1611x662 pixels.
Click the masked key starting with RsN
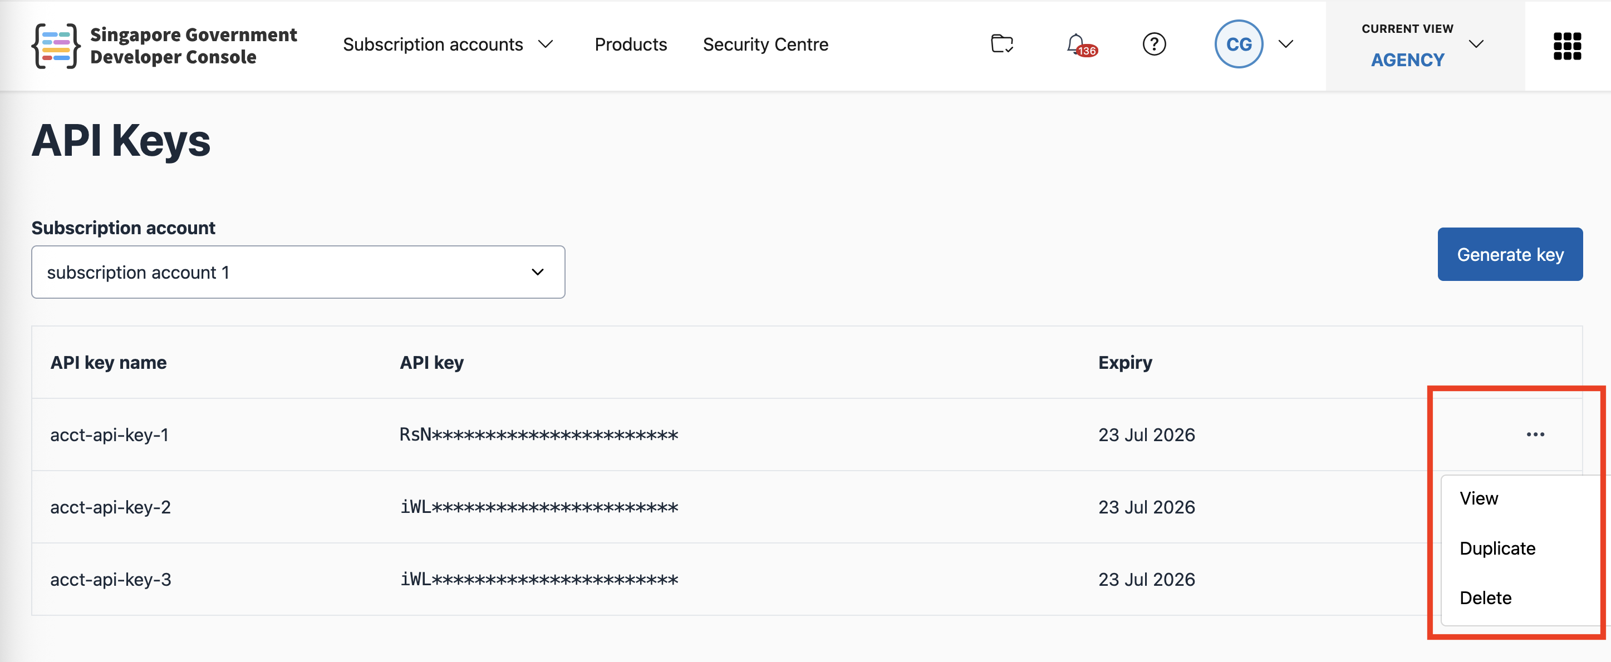point(538,434)
